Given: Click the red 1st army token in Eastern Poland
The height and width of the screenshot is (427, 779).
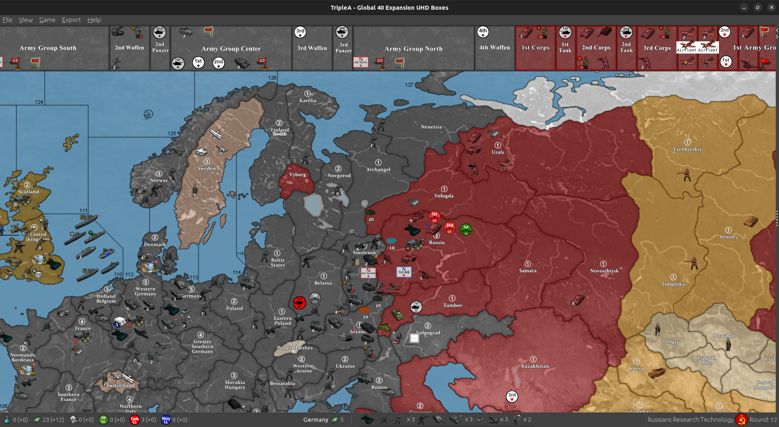Looking at the screenshot, I should [x=299, y=303].
